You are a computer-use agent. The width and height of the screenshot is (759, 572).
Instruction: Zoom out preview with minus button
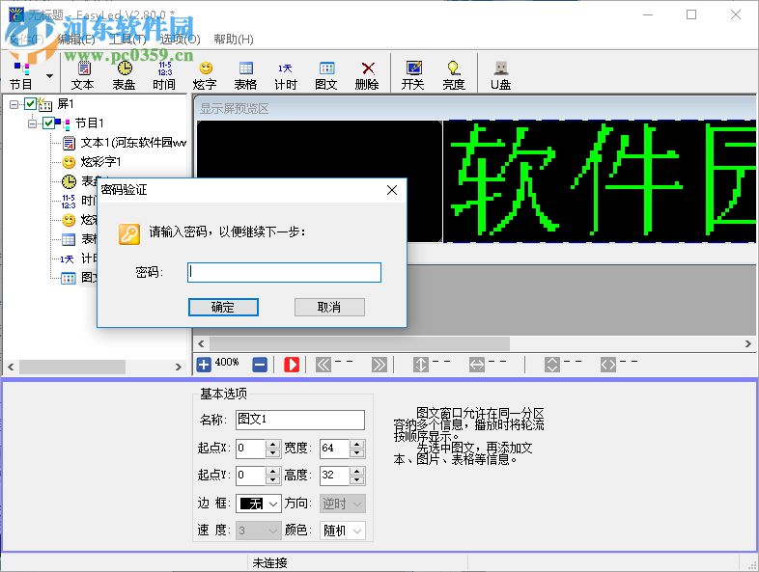(x=260, y=365)
